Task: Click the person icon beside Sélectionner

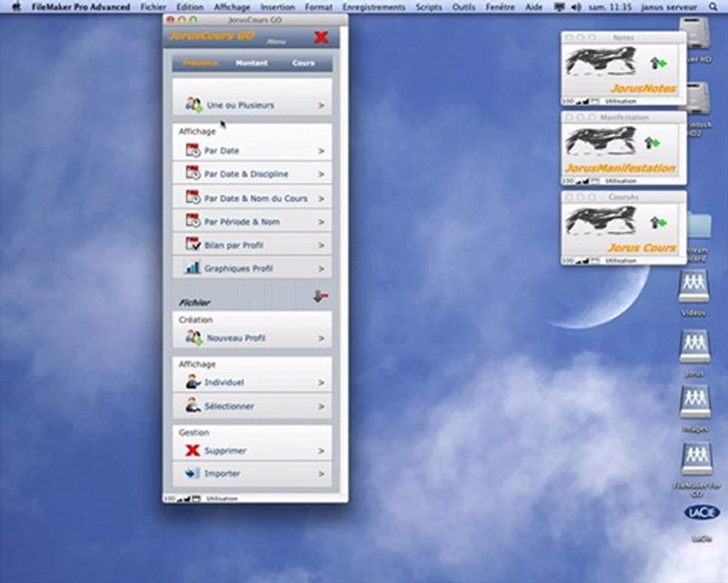Action: pos(193,405)
